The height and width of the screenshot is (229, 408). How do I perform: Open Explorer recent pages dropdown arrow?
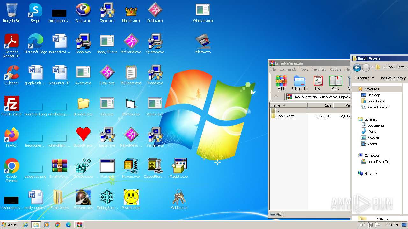click(x=372, y=67)
